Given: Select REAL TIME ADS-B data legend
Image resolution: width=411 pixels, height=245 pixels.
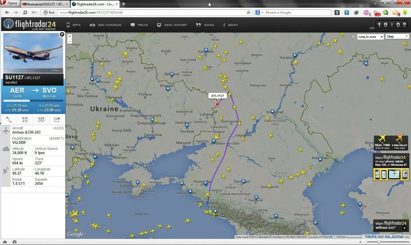Looking at the screenshot, I should (x=382, y=142).
